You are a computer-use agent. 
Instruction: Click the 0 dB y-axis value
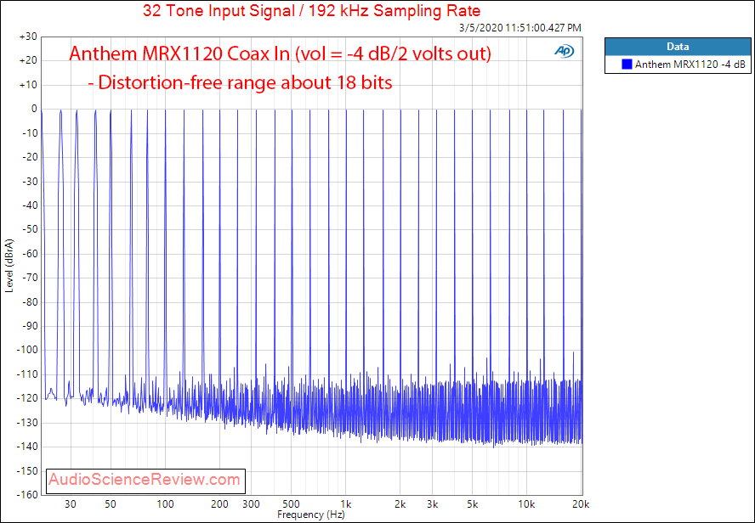[x=34, y=110]
